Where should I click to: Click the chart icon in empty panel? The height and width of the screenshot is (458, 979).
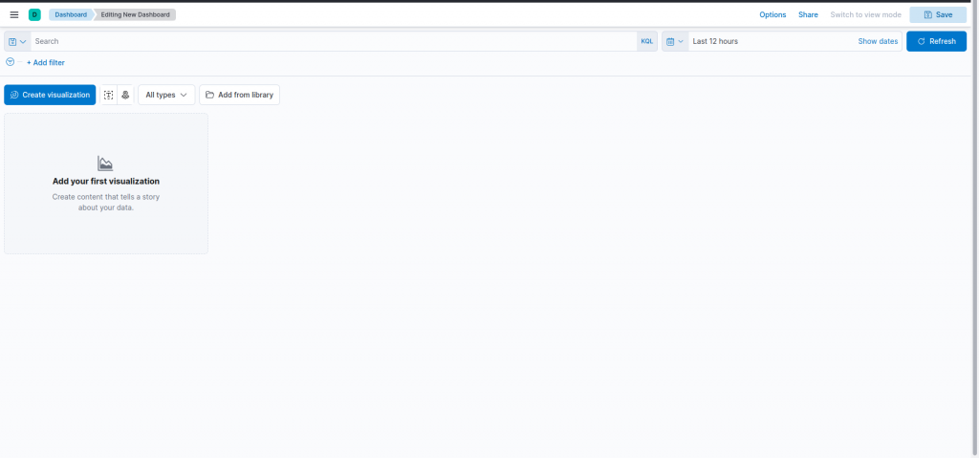(105, 164)
